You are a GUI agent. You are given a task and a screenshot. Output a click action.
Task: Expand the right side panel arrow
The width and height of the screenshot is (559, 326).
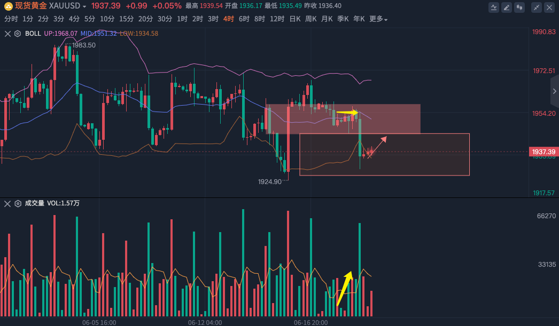(x=555, y=91)
